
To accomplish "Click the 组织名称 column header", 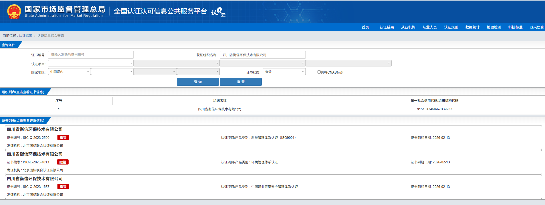I will pyautogui.click(x=220, y=101).
